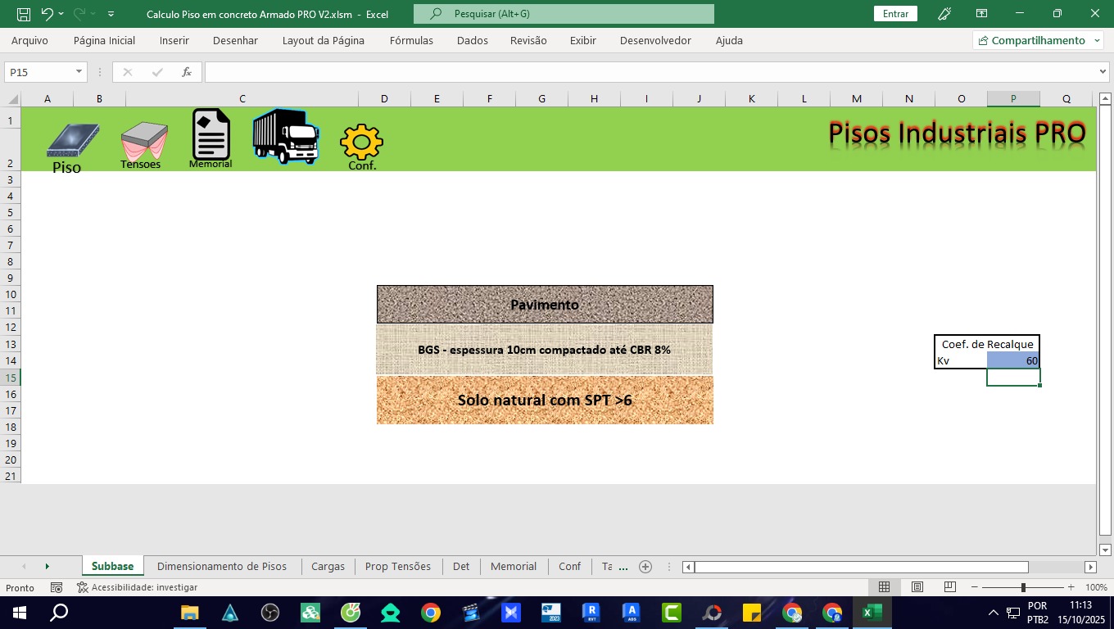Click the Entrar sign-in button
This screenshot has width=1114, height=629.
tap(895, 14)
